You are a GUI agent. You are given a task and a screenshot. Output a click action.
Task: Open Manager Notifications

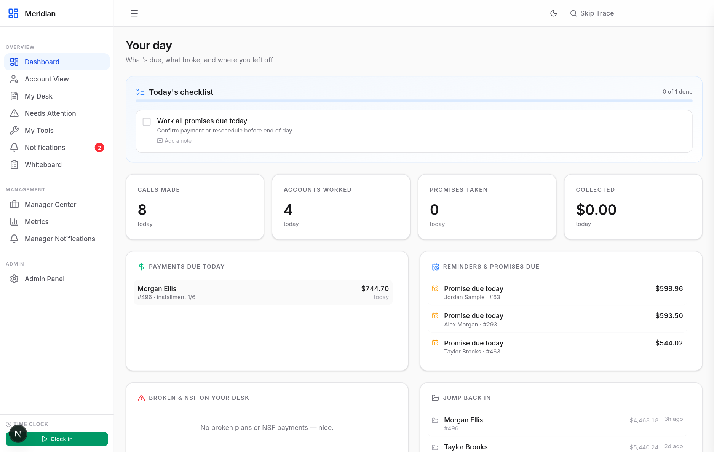click(x=57, y=239)
